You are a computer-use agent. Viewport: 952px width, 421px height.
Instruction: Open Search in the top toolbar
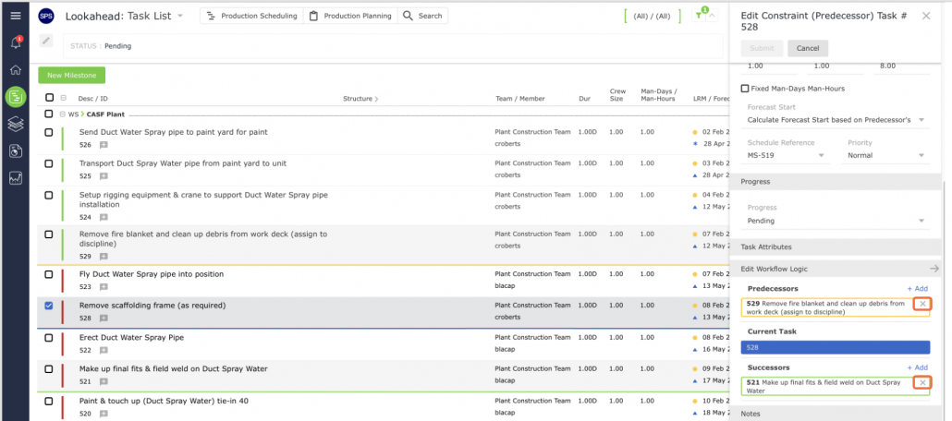click(423, 16)
